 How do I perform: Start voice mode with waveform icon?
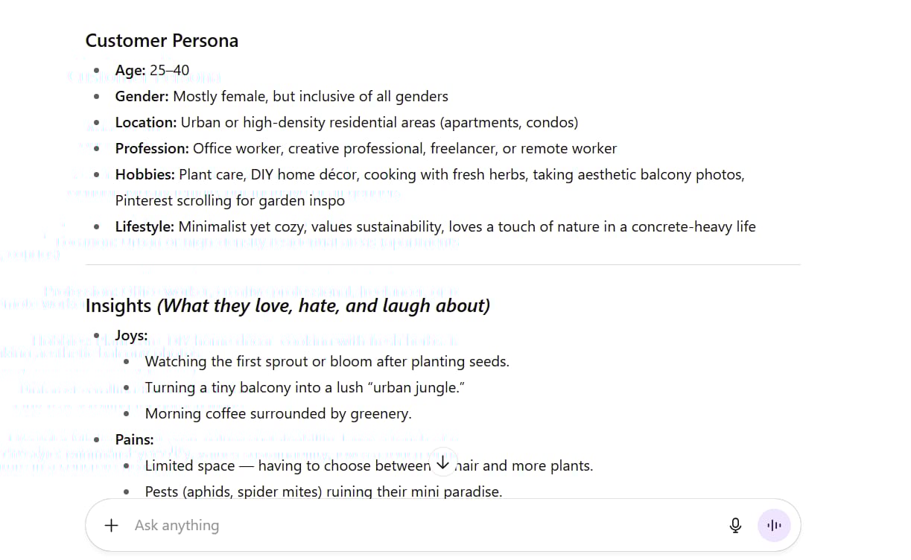(774, 525)
